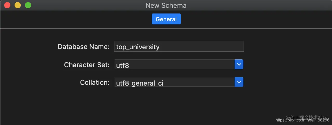Viewport: 332px width, 125px height.
Task: Switch to the General tab
Action: (166, 19)
